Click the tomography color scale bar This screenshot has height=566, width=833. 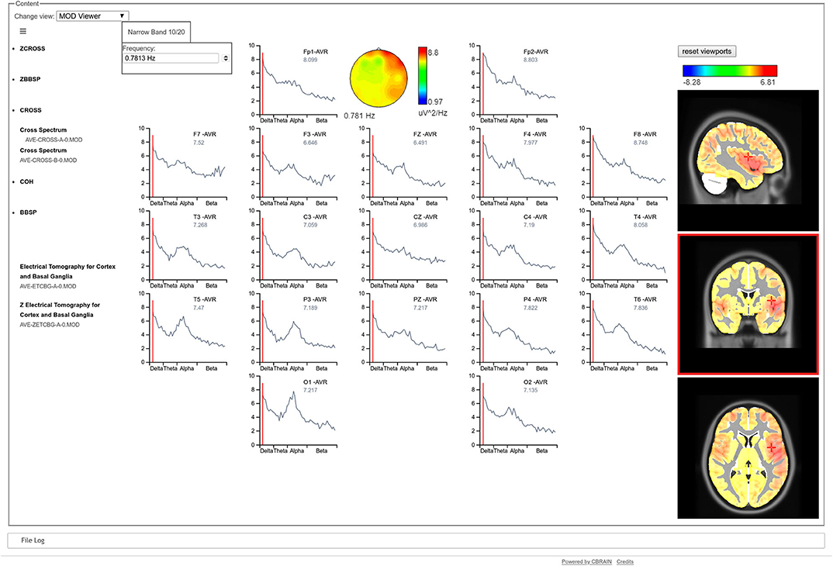point(730,71)
